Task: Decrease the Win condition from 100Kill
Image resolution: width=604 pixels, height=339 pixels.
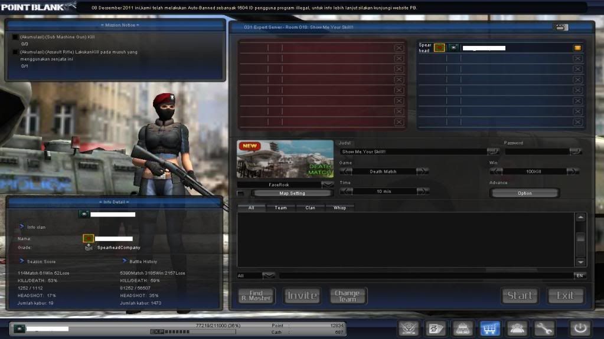Action: coord(496,171)
